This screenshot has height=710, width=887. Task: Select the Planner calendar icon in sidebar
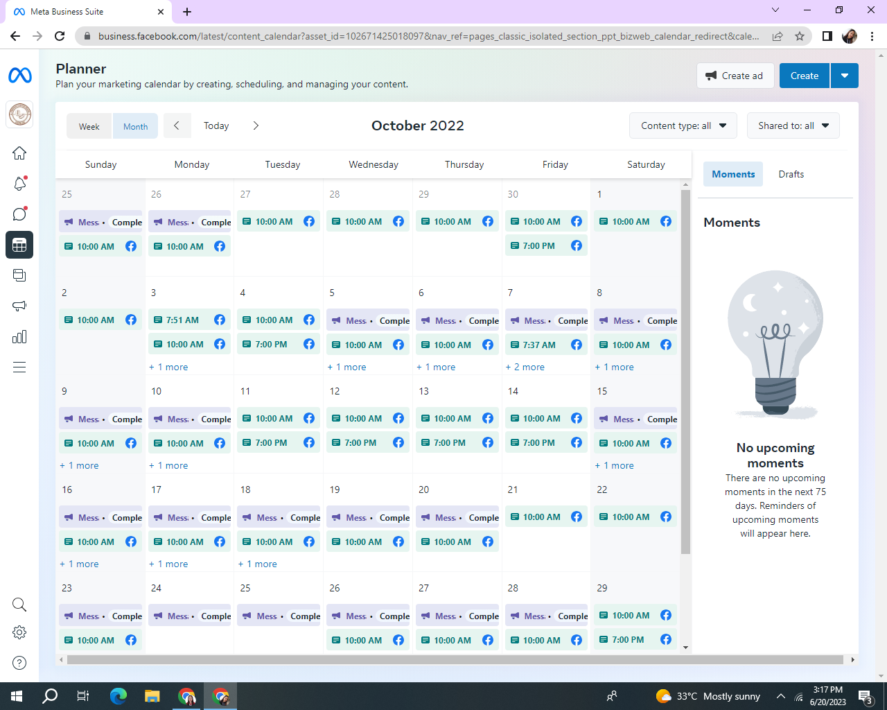pyautogui.click(x=19, y=245)
